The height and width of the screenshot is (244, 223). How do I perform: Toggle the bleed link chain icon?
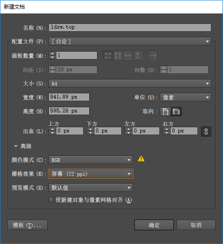(206, 132)
